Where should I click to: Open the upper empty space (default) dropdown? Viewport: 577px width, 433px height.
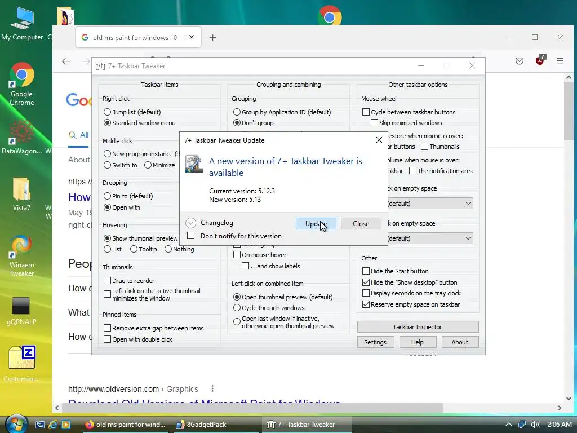click(x=430, y=203)
